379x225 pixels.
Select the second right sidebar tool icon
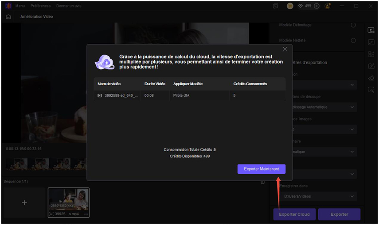[371, 42]
